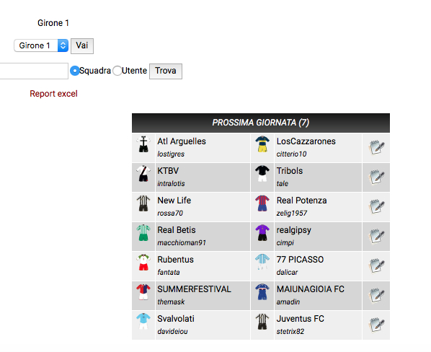The width and height of the screenshot is (431, 352).
Task: Open the edit notepad icon in the New Life row
Action: pyautogui.click(x=376, y=206)
